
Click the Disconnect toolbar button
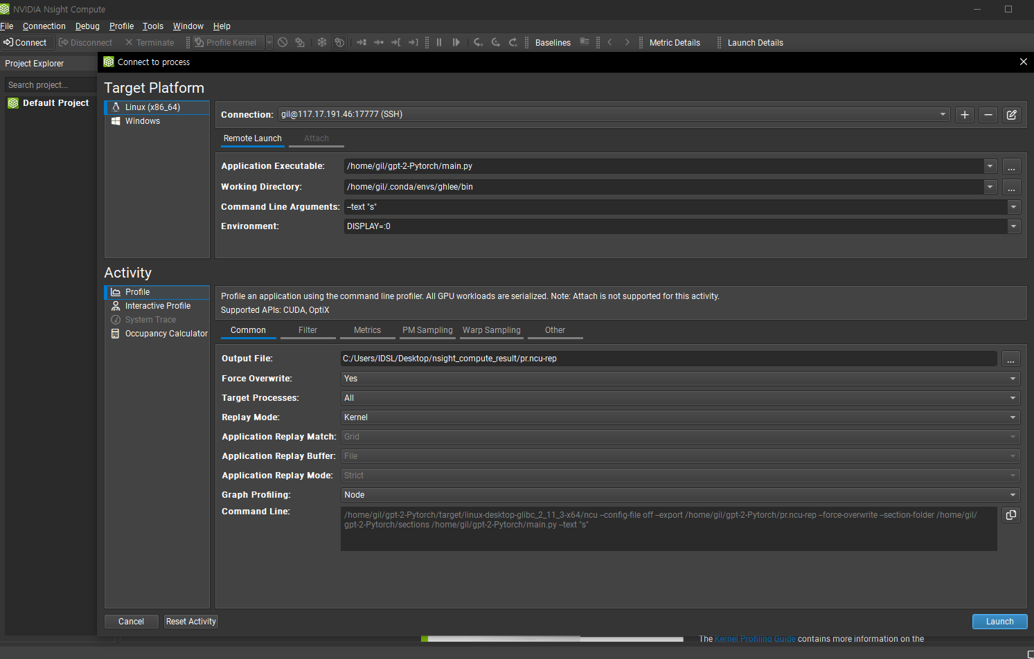tap(86, 43)
